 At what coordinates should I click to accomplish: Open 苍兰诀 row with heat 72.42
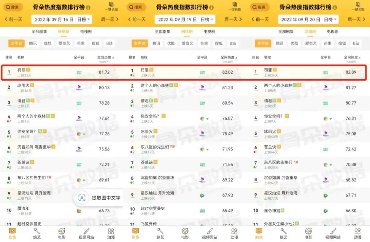click(x=308, y=149)
